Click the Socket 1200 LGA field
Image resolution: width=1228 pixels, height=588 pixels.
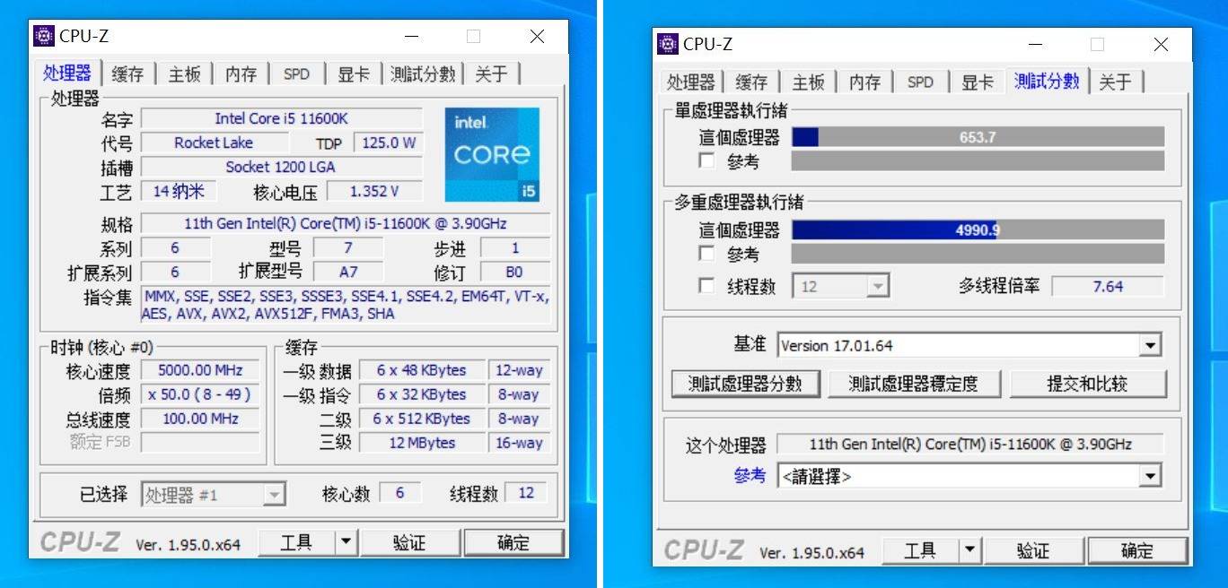pyautogui.click(x=281, y=167)
